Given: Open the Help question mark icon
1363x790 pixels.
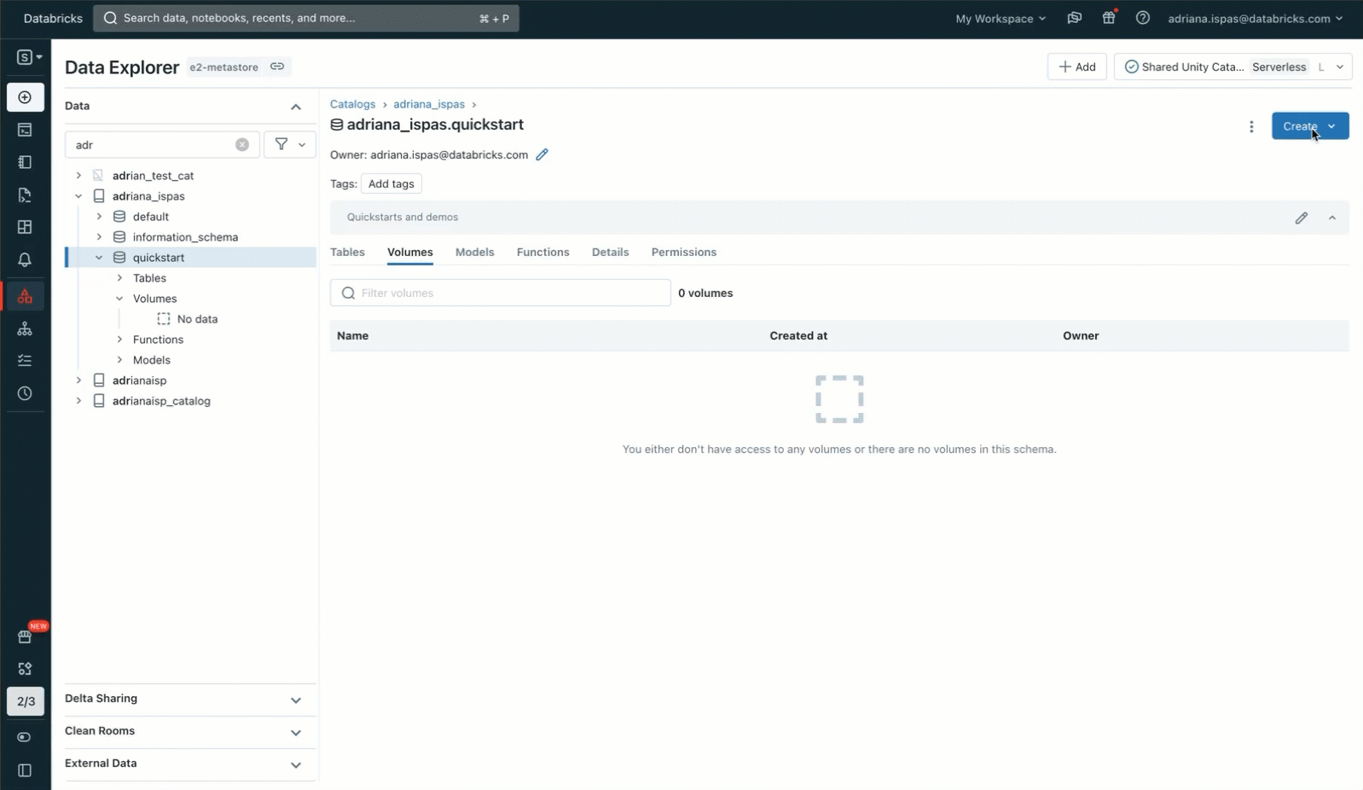Looking at the screenshot, I should 1143,18.
